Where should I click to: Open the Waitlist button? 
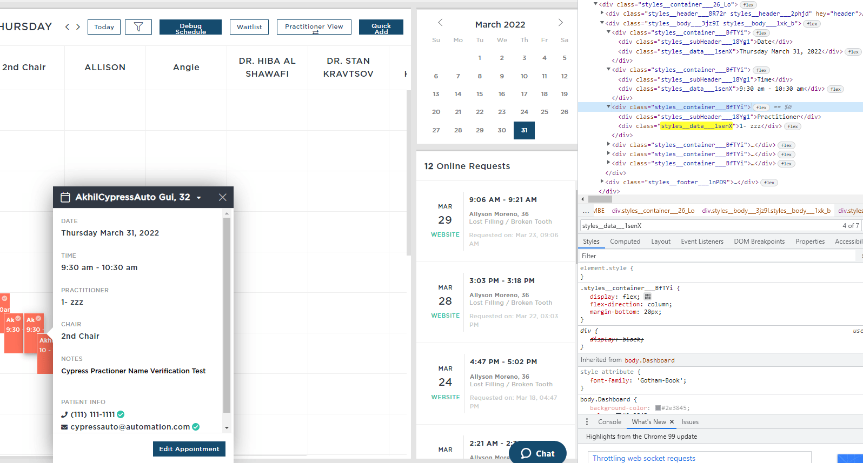pyautogui.click(x=249, y=26)
